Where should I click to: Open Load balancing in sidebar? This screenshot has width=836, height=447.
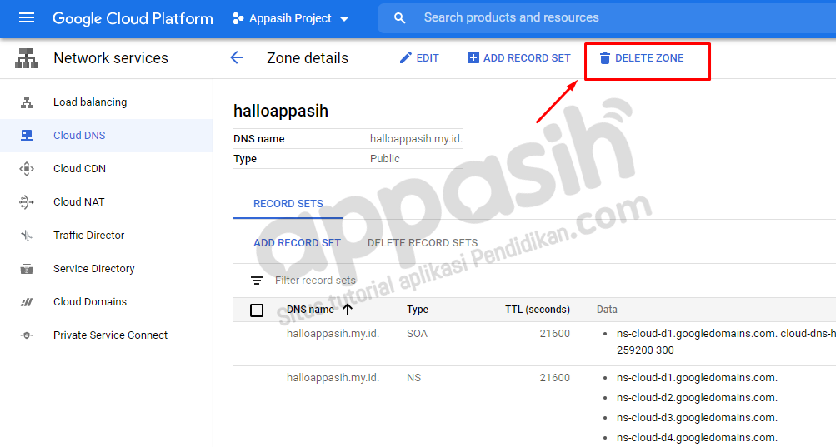point(90,102)
